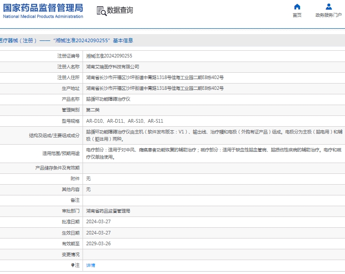Click product name 脑循环功能障碍治疗仪

coord(108,99)
